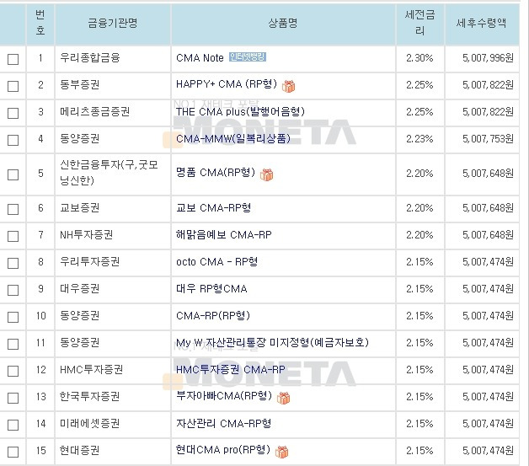Open the 현대CMA pro(RP형) product link
The width and height of the screenshot is (529, 466).
[223, 450]
